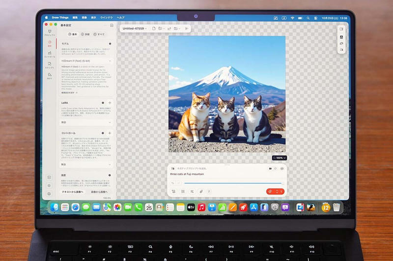
Task: Select the red settings sidebar icon
Action: [50, 44]
